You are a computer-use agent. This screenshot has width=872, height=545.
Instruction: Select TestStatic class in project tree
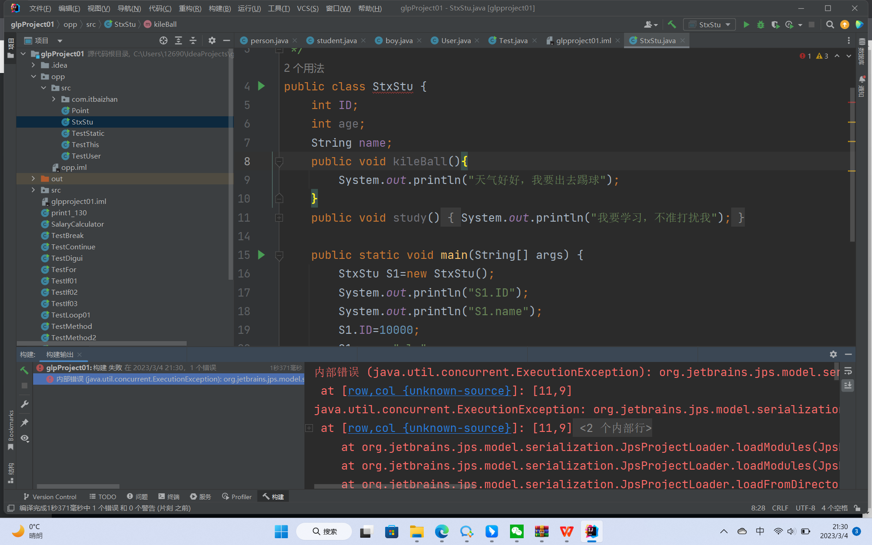(x=88, y=134)
